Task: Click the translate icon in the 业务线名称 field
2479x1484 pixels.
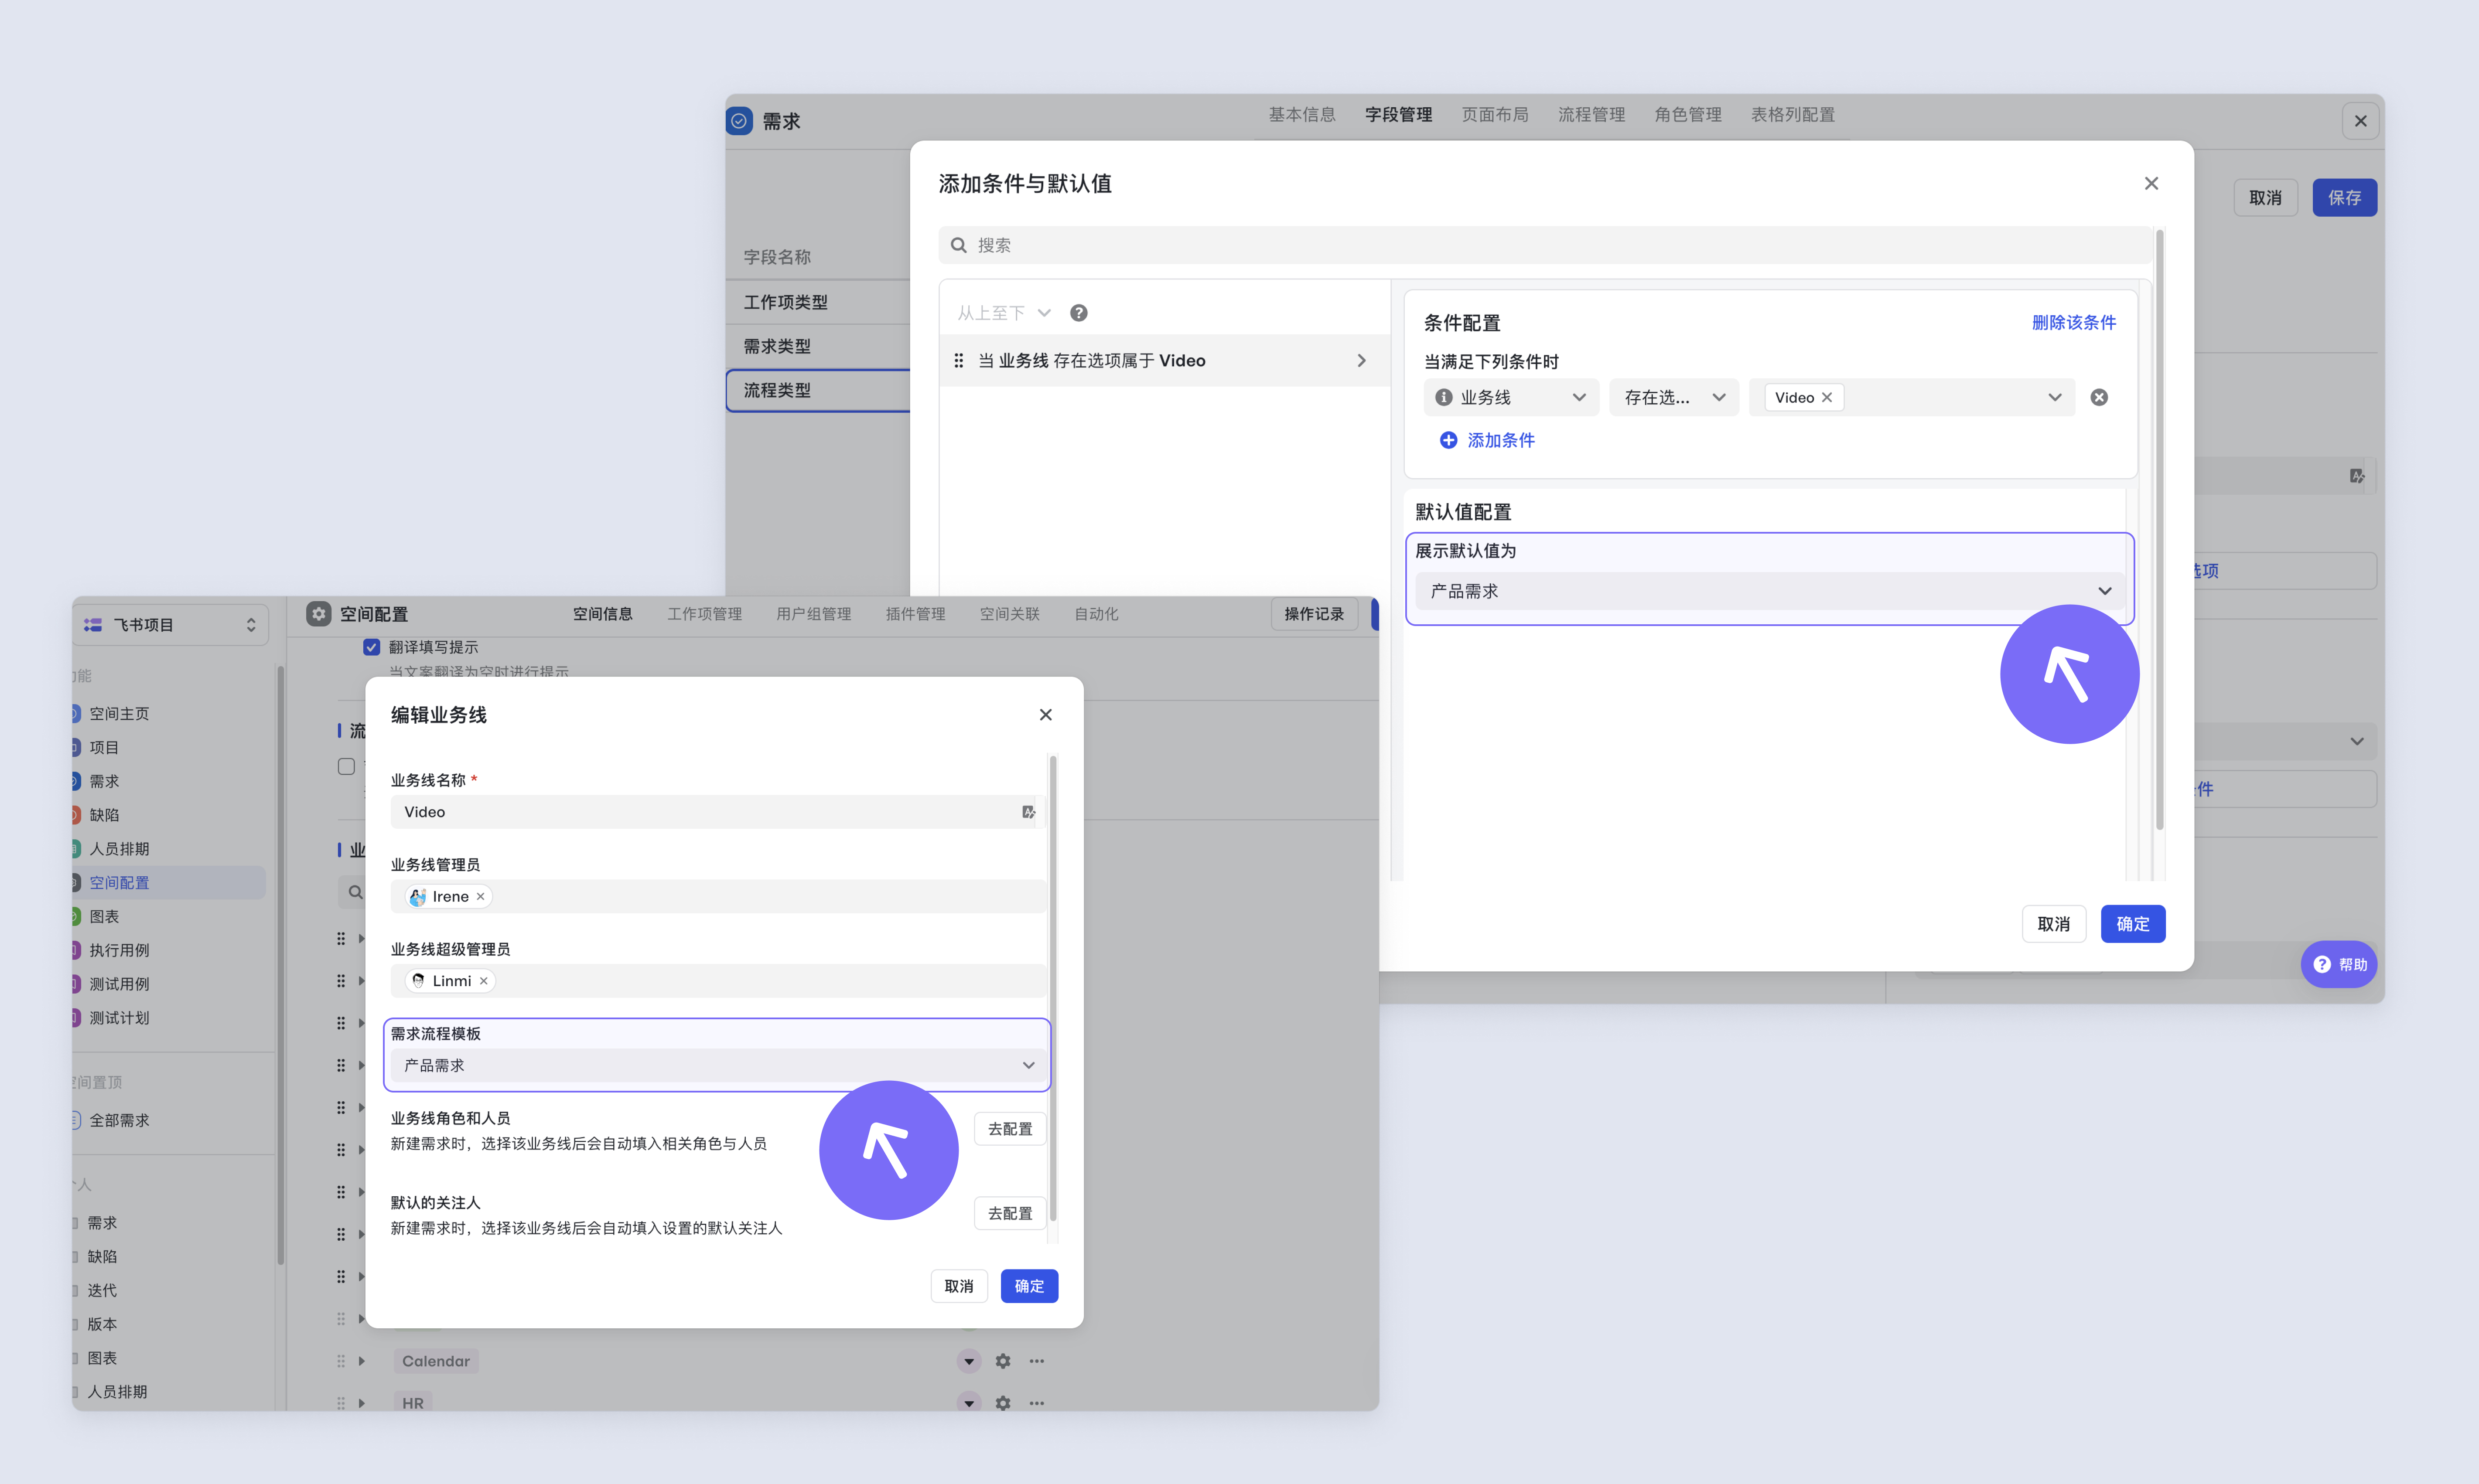Action: pyautogui.click(x=1028, y=812)
